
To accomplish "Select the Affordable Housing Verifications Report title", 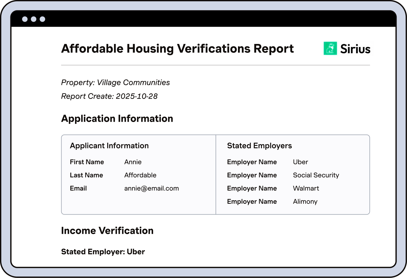I will tap(178, 49).
